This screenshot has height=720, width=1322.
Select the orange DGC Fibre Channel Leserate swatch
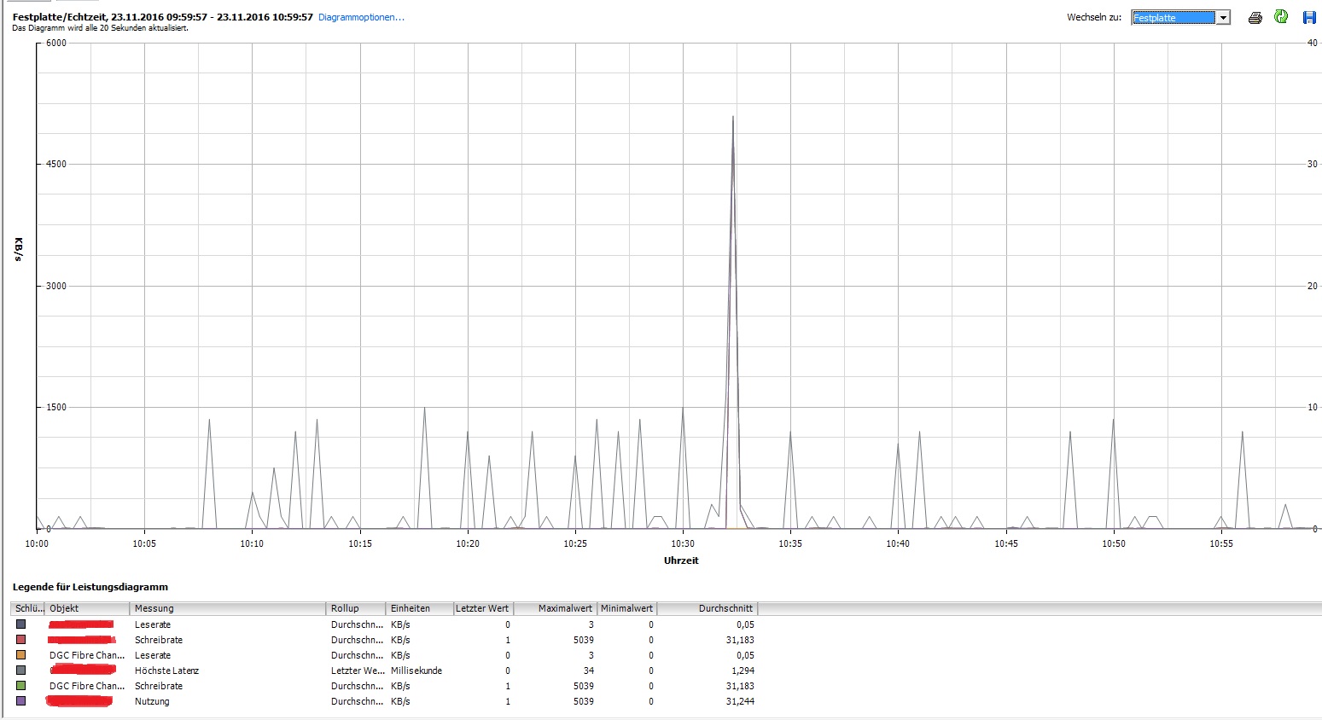coord(21,655)
